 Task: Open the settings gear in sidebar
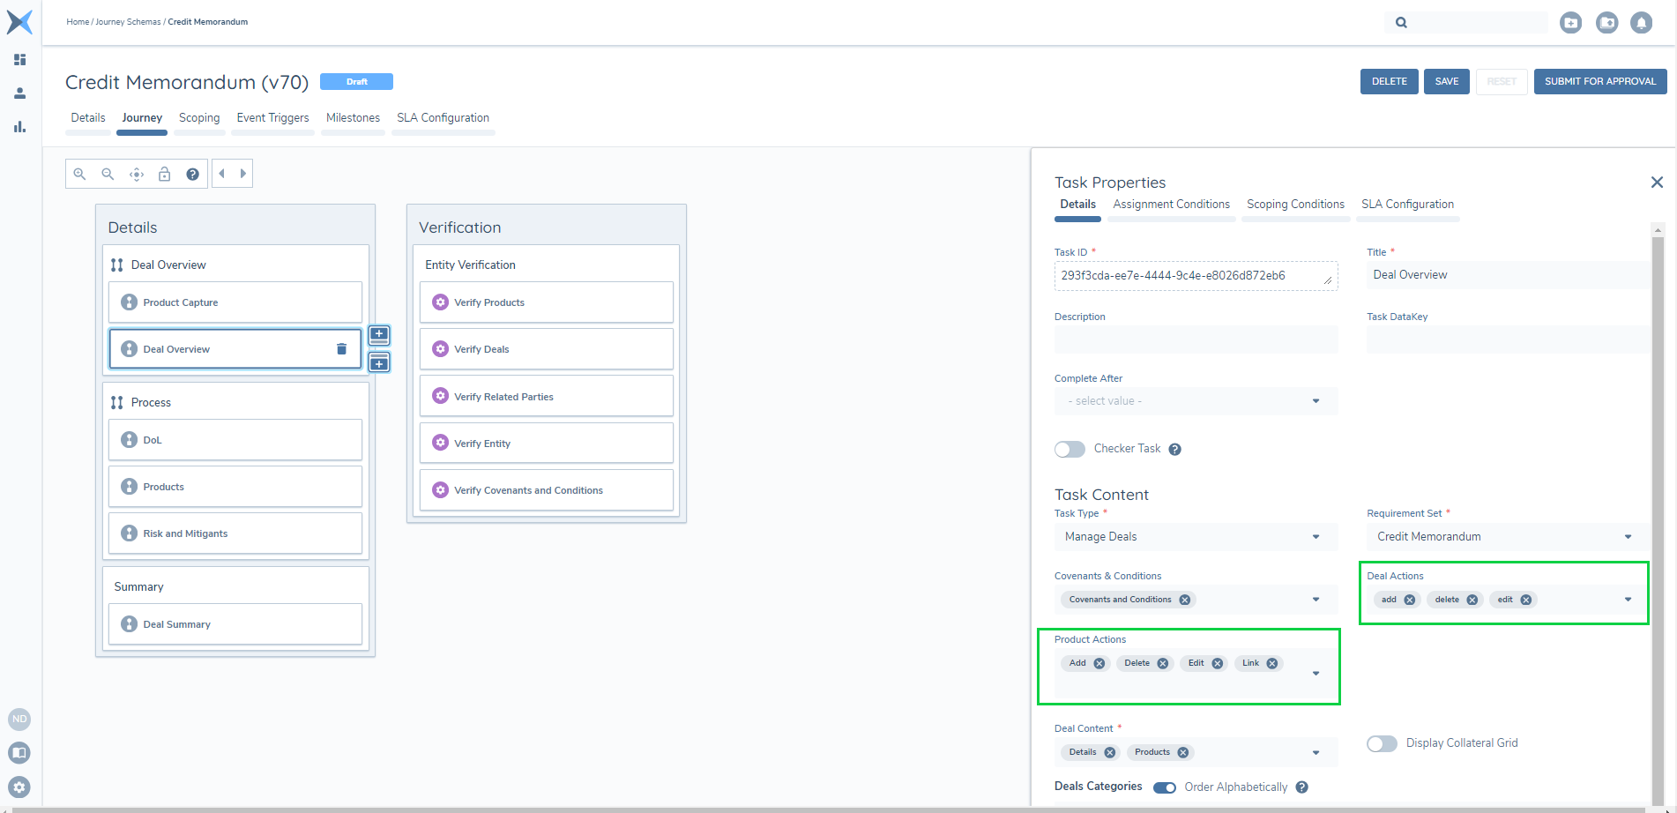coord(19,787)
